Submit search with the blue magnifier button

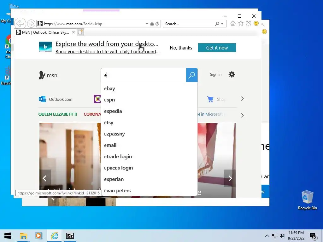tap(192, 75)
